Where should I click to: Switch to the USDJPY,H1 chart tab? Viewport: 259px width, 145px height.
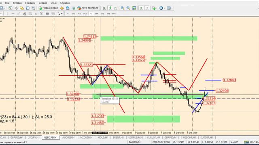(x=34, y=137)
